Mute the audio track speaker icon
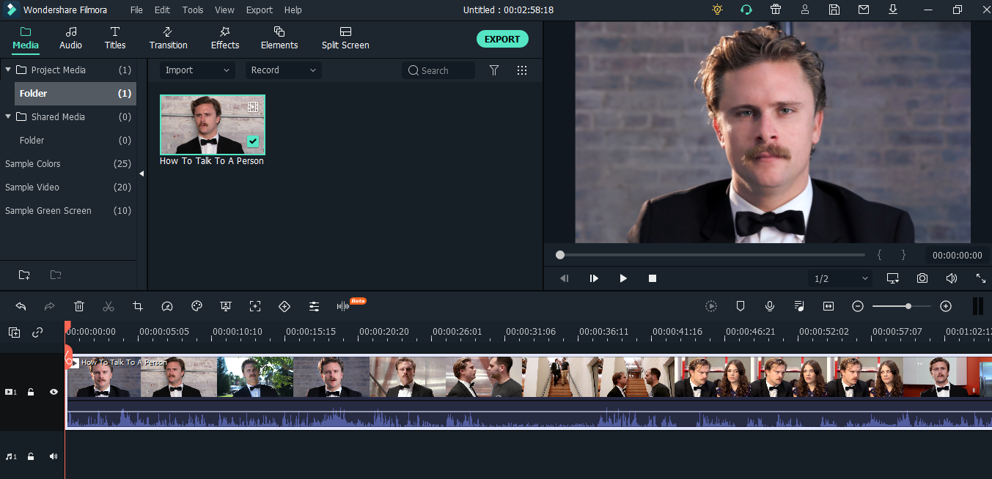The height and width of the screenshot is (479, 992). pyautogui.click(x=53, y=456)
